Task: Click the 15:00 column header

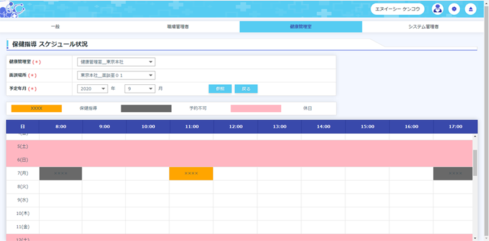Action: 367,127
